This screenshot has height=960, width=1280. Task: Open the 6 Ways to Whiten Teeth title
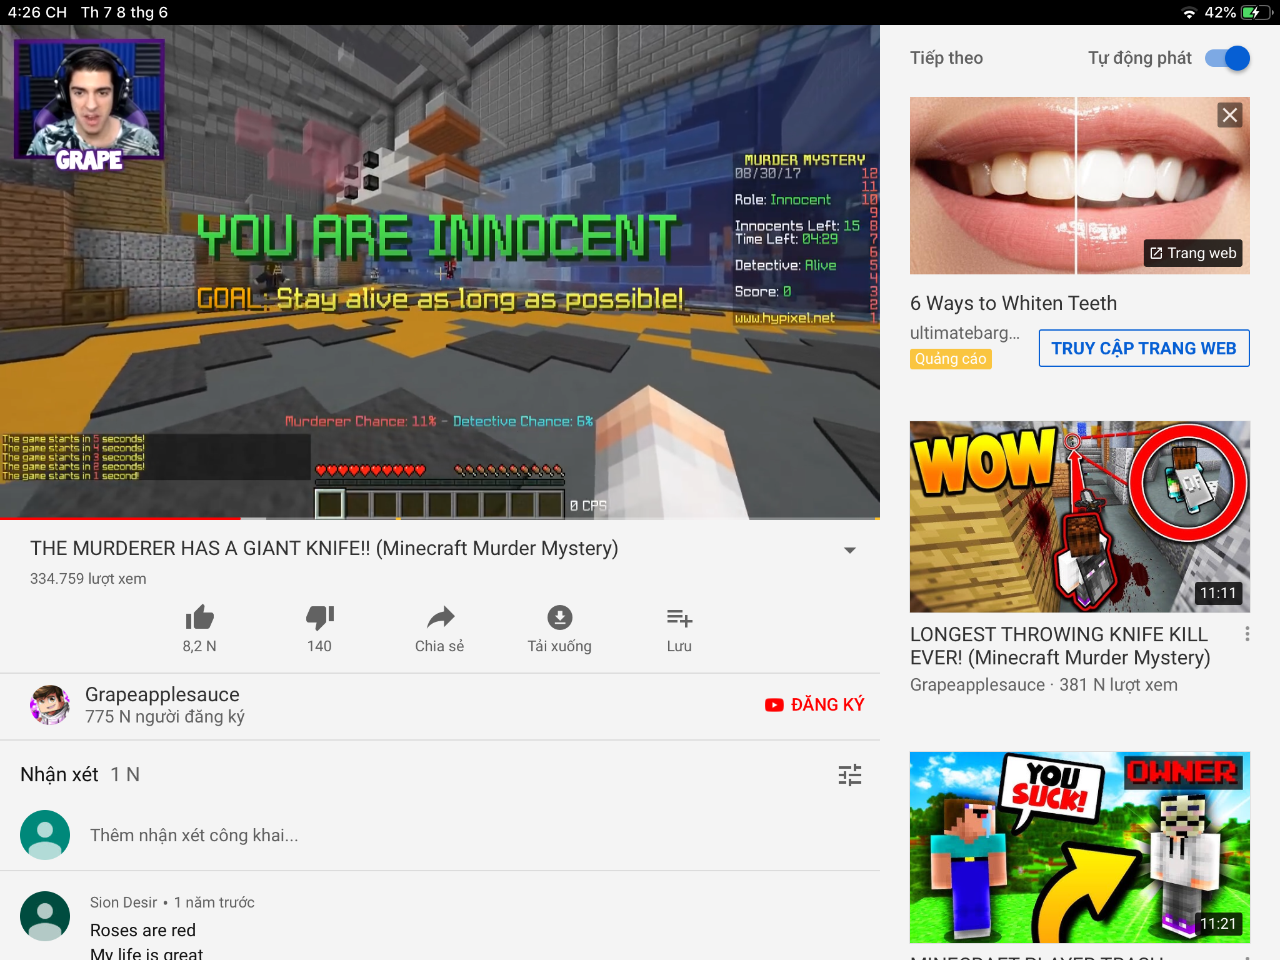(x=1013, y=303)
